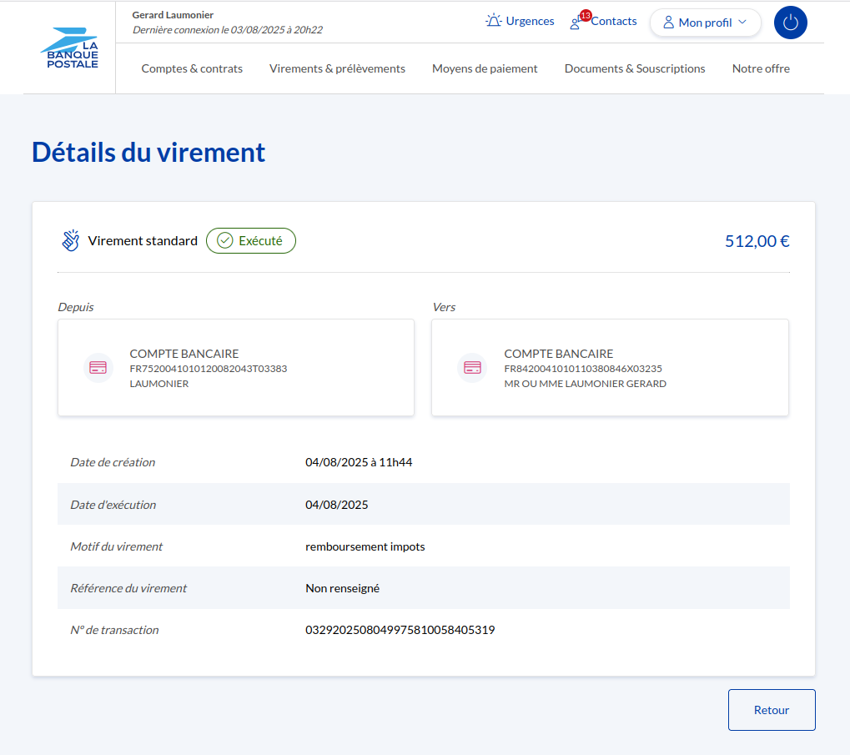Click the Urgences alarm icon

[x=494, y=21]
